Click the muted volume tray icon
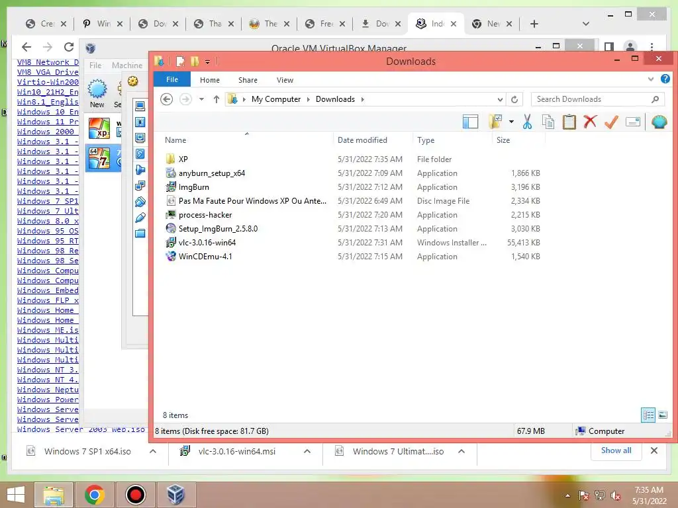The height and width of the screenshot is (508, 678). (616, 496)
